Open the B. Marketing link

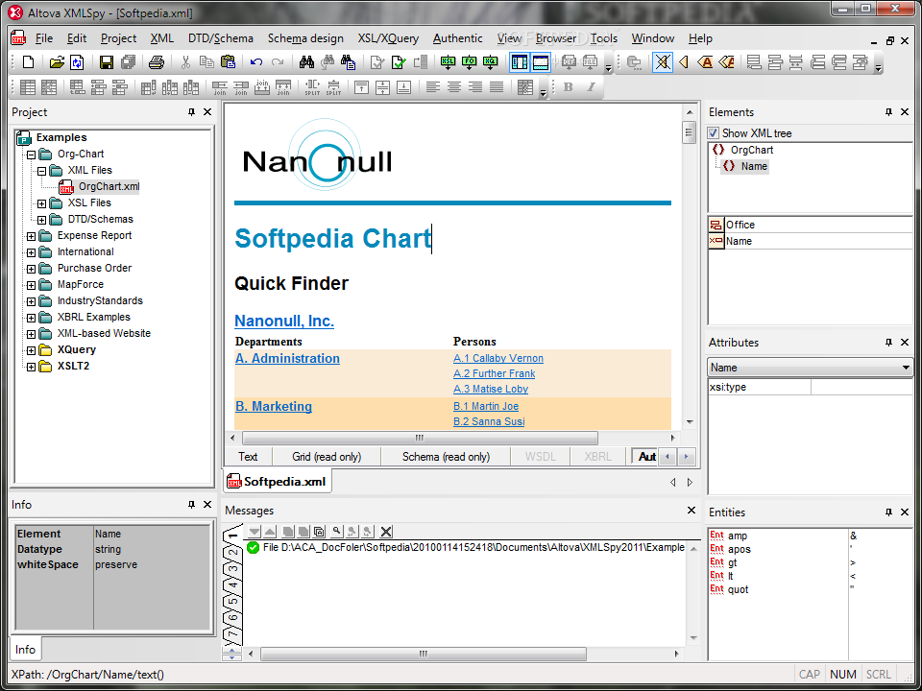[274, 407]
